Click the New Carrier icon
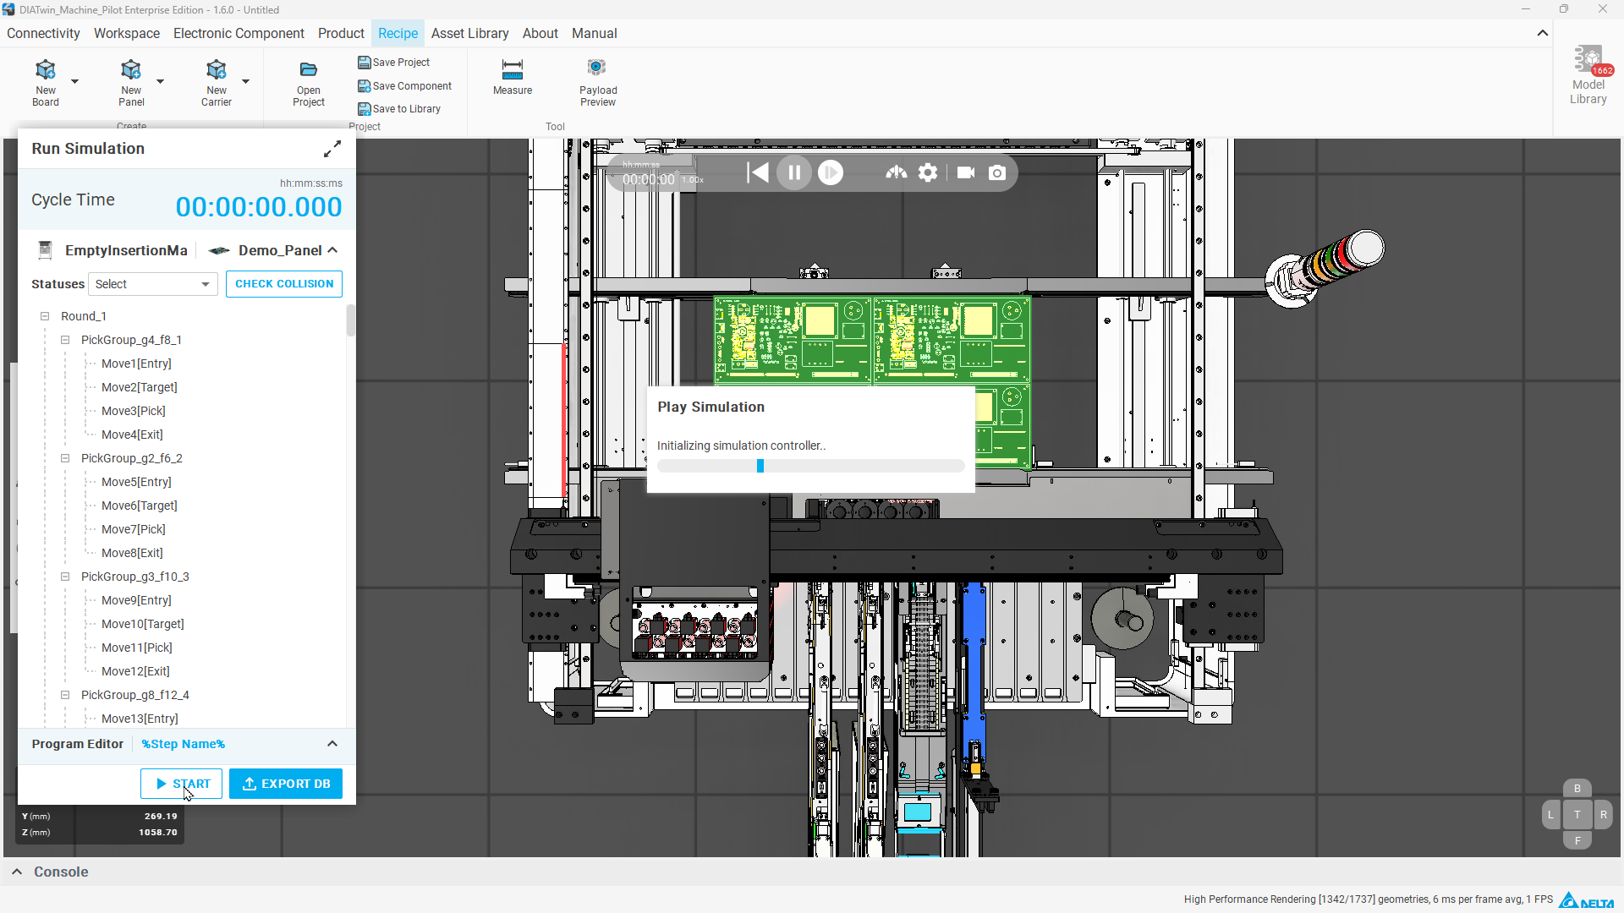1624x913 pixels. [217, 69]
